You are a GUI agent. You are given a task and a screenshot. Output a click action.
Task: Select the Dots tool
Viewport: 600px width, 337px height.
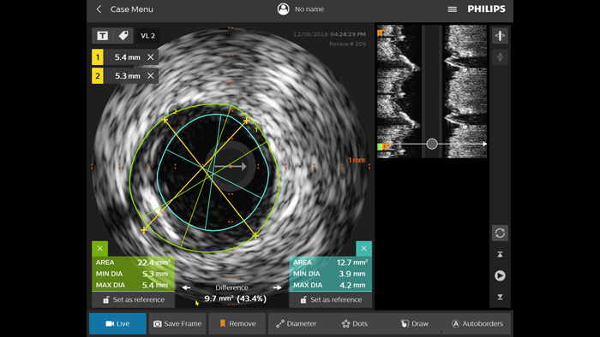tap(355, 323)
